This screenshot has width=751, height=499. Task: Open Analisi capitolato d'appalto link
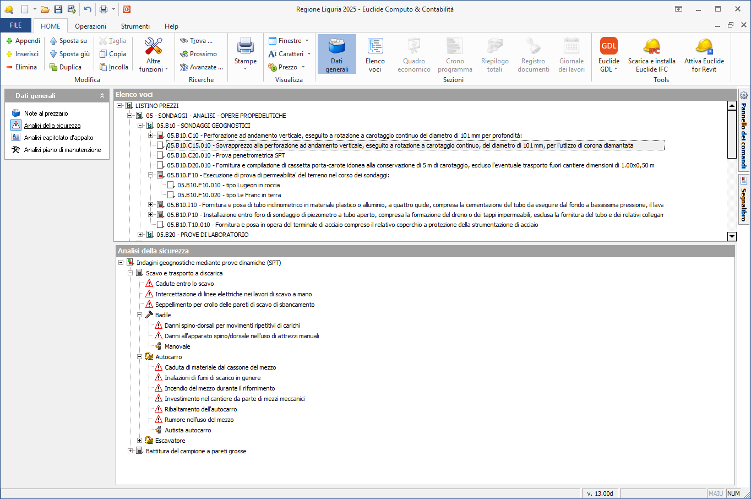[58, 138]
